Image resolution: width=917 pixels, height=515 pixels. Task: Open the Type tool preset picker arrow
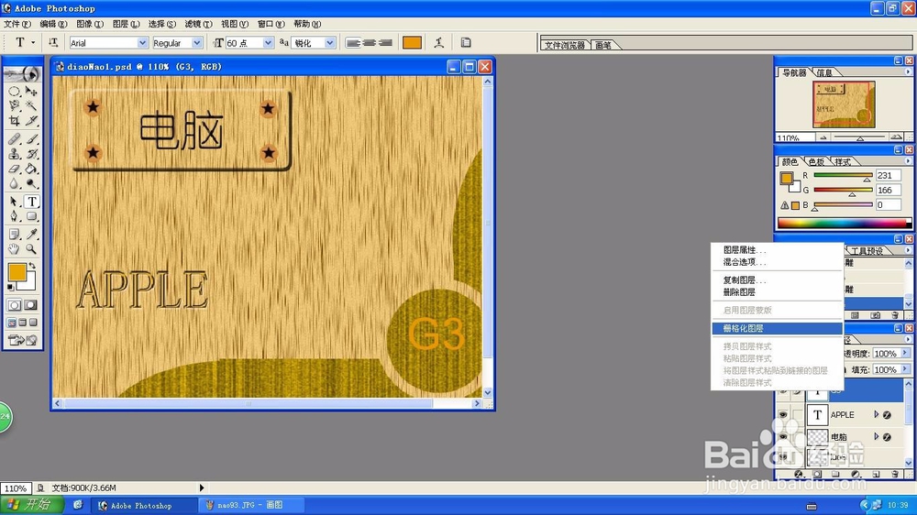[x=33, y=43]
